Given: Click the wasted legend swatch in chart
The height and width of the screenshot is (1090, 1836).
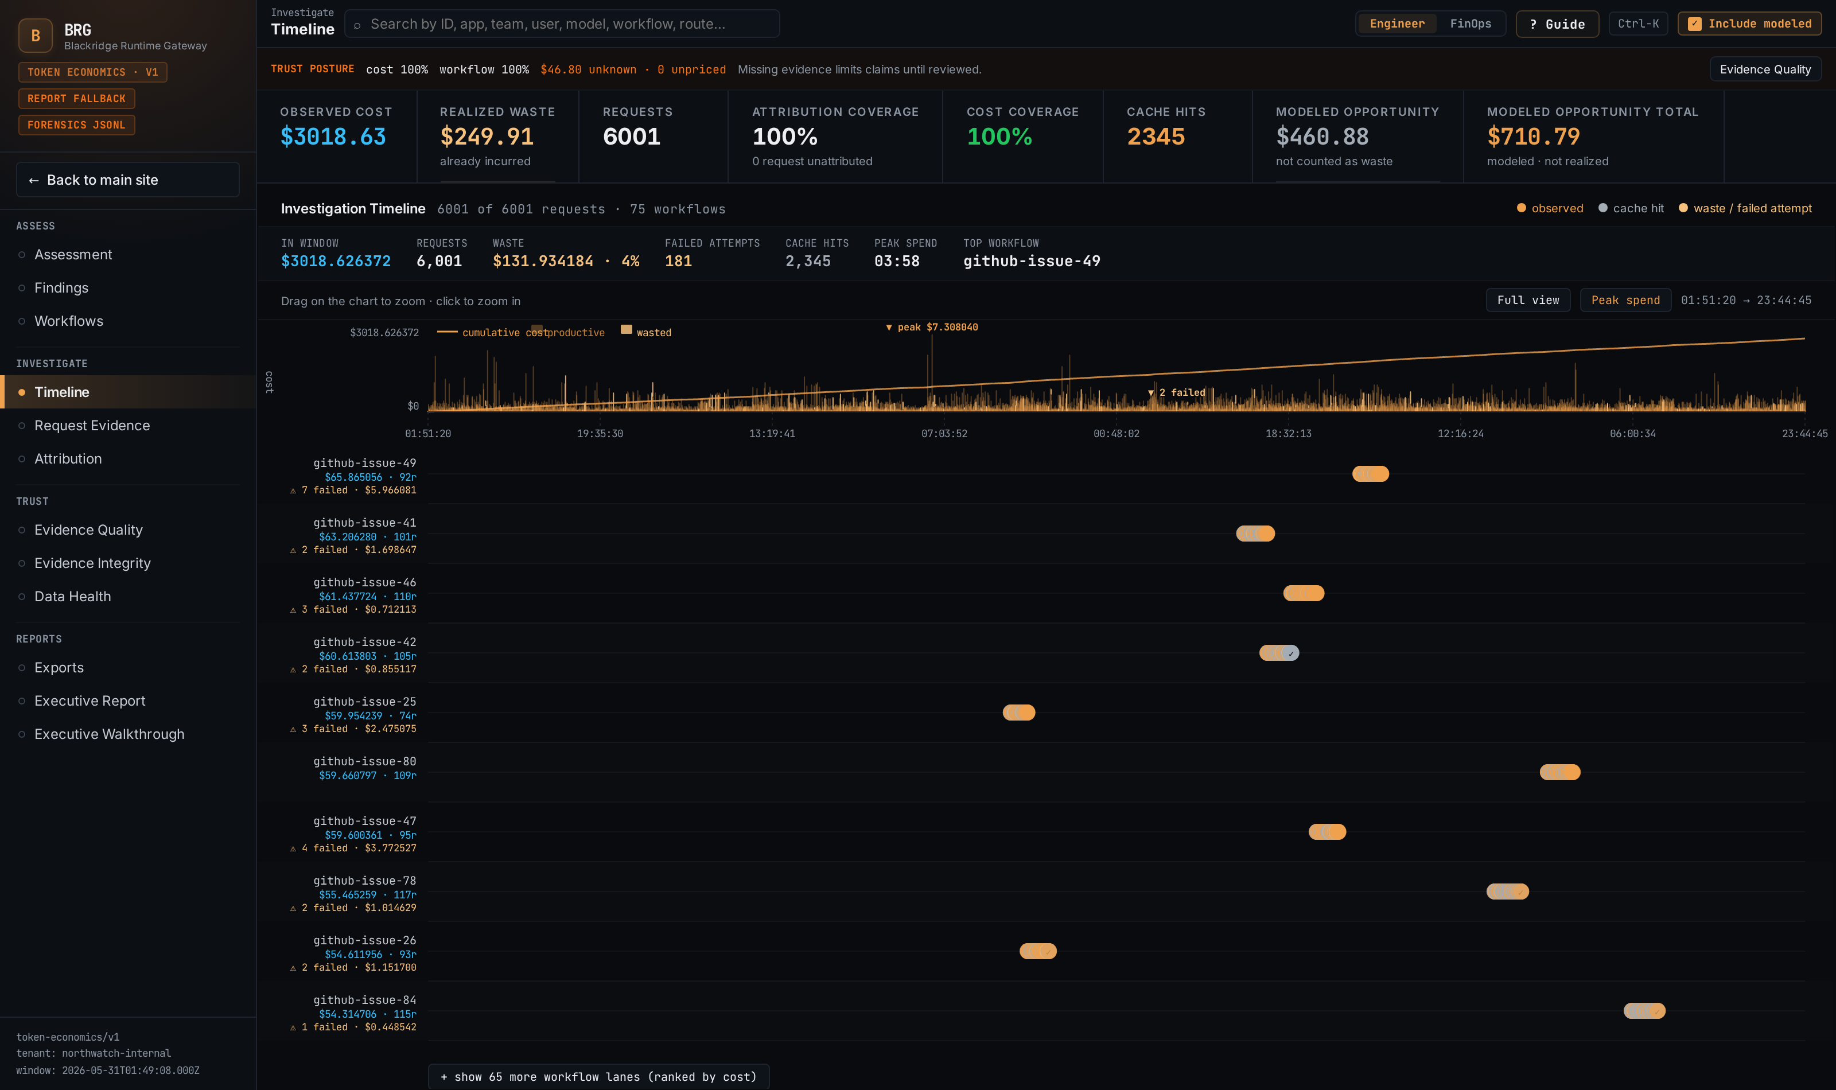Looking at the screenshot, I should (626, 330).
